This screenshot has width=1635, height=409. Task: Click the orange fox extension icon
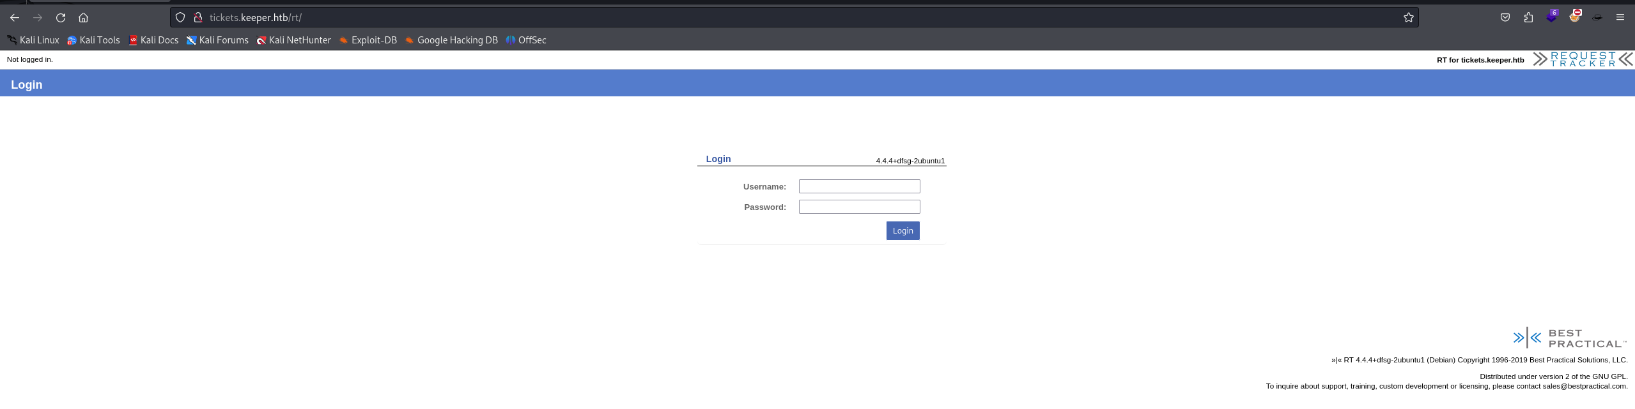pos(1575,17)
